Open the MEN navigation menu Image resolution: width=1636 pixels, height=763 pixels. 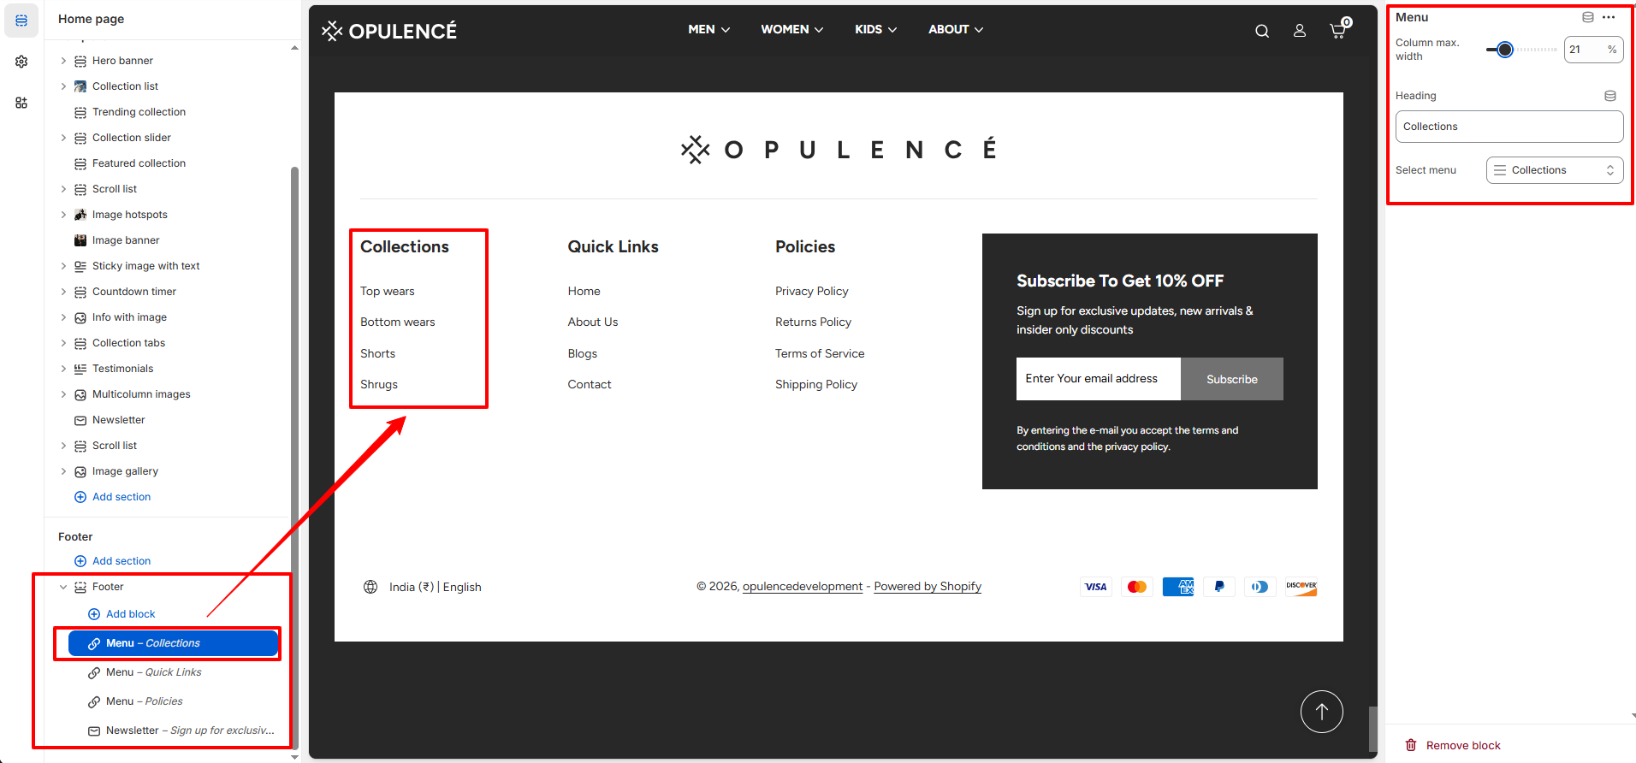[x=709, y=29]
